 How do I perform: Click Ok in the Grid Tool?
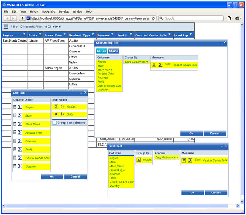pos(52,177)
